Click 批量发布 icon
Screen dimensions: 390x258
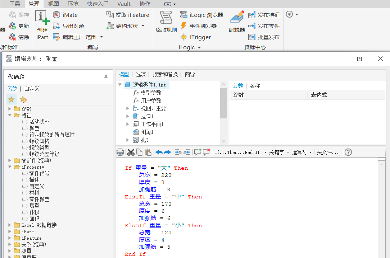(x=252, y=37)
